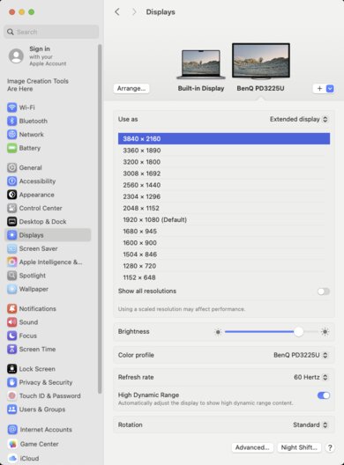This screenshot has width=344, height=465.
Task: Click the Privacy & Security hand icon
Action: click(11, 382)
